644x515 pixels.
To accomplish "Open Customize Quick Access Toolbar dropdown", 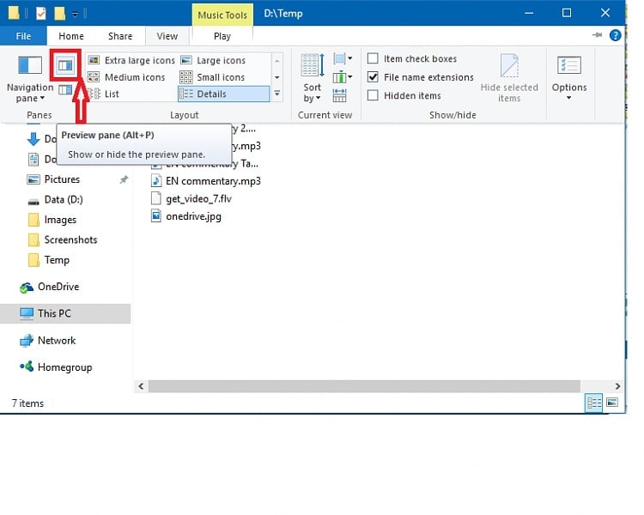I will point(75,15).
